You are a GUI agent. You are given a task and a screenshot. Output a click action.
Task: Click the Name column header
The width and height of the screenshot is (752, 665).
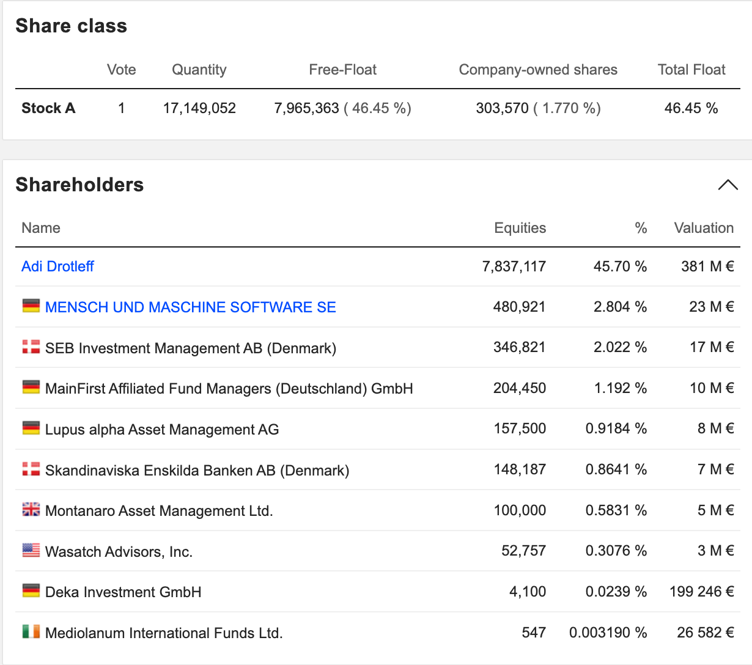[x=41, y=228]
